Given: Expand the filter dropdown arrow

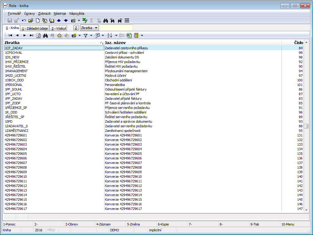Looking at the screenshot, I should (90, 35).
